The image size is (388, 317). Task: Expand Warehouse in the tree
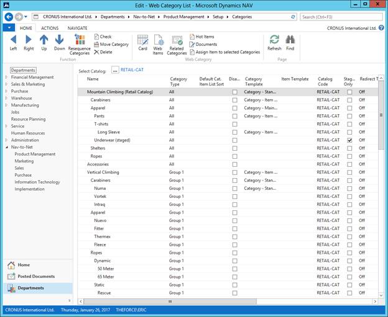point(6,98)
